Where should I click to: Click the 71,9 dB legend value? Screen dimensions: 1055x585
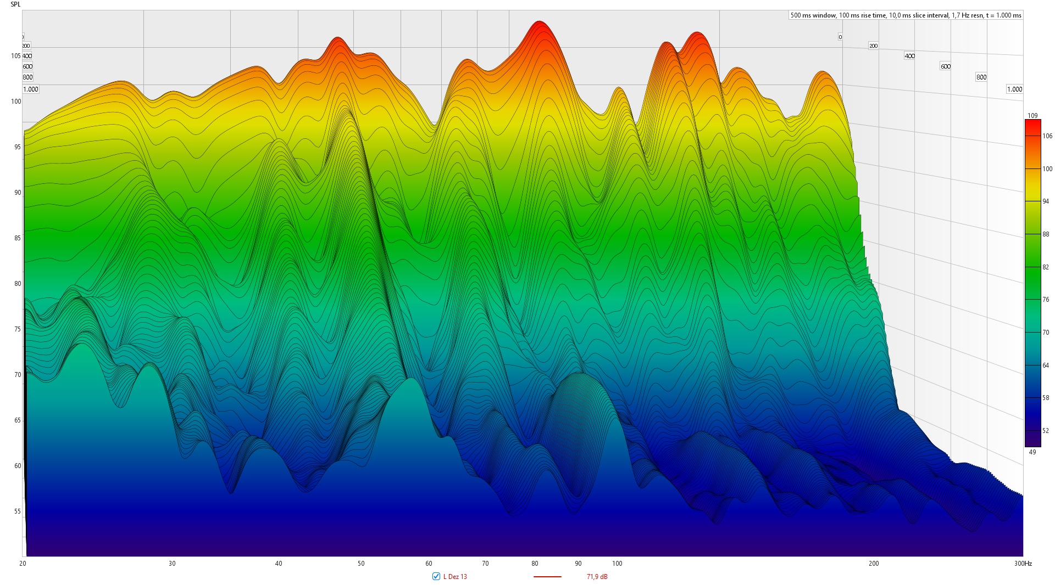pos(597,577)
